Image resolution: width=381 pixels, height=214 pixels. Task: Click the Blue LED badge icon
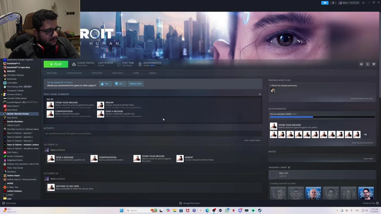(273, 174)
